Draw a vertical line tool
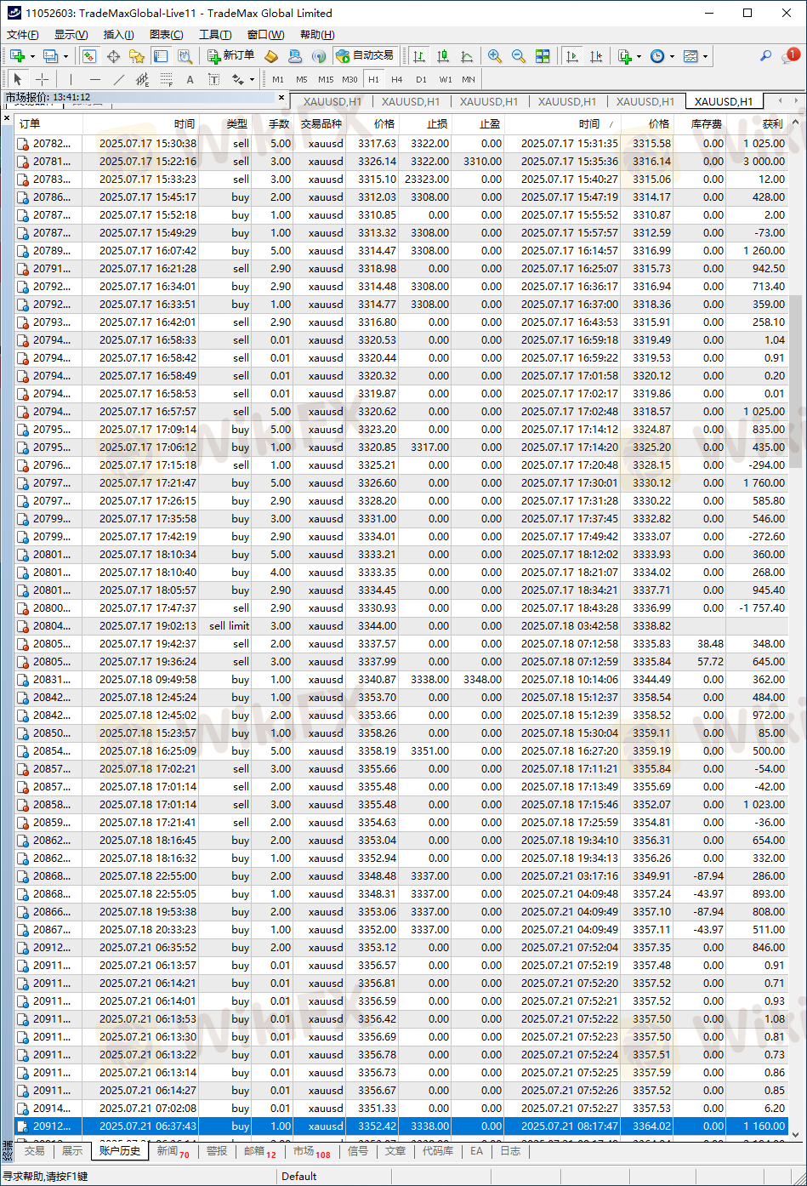This screenshot has height=1186, width=807. tap(71, 79)
